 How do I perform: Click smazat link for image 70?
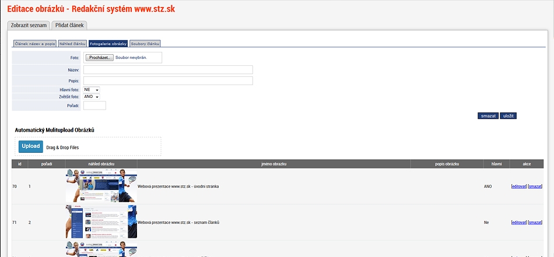[535, 186]
